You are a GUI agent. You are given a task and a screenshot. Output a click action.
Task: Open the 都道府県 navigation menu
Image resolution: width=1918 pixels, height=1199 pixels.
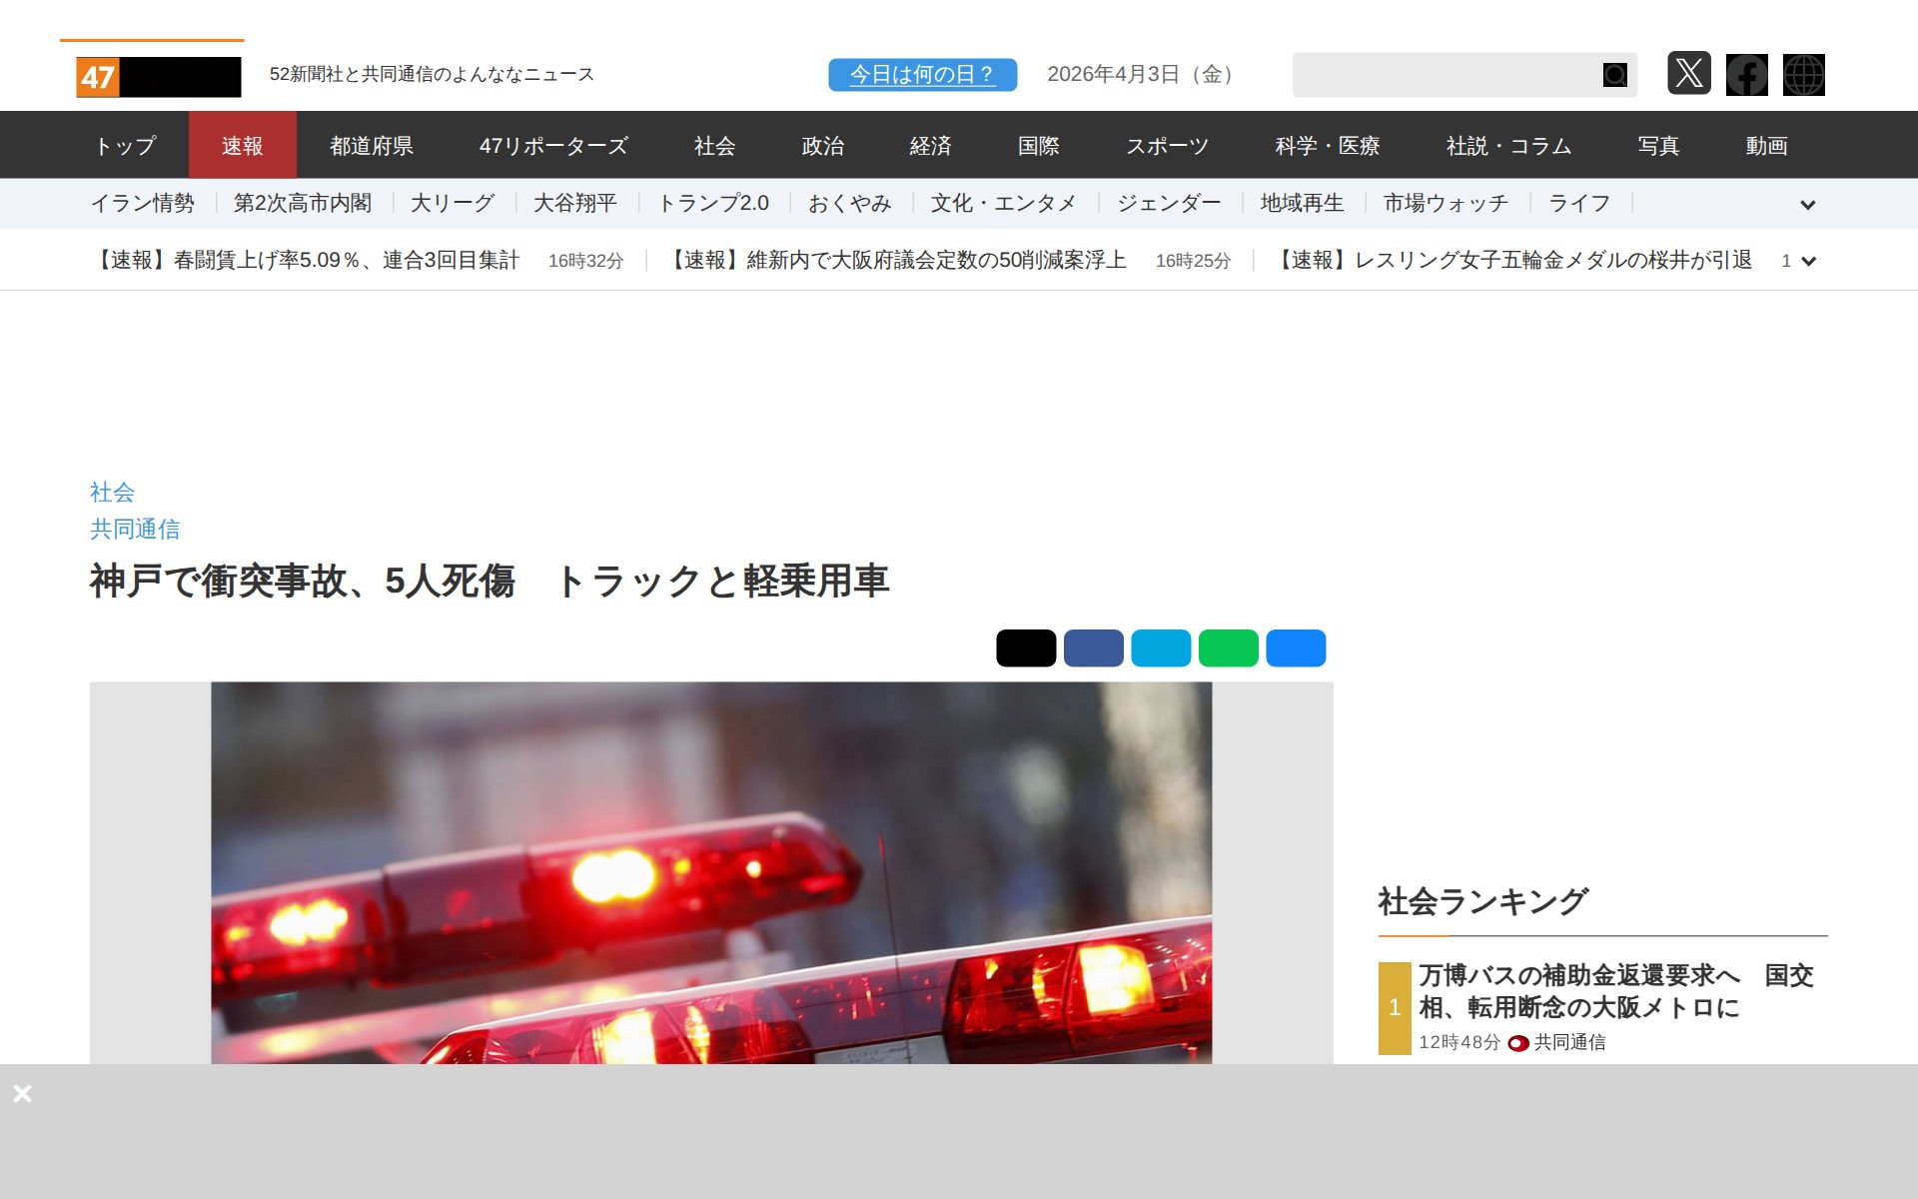372,146
